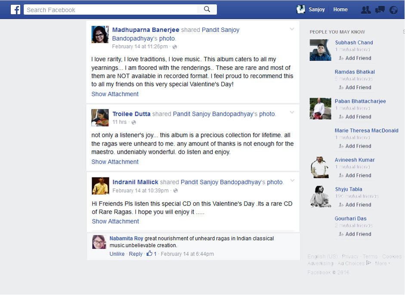Viewport: 405px width, 295px height.
Task: Open Notifications globe icon
Action: click(x=393, y=10)
